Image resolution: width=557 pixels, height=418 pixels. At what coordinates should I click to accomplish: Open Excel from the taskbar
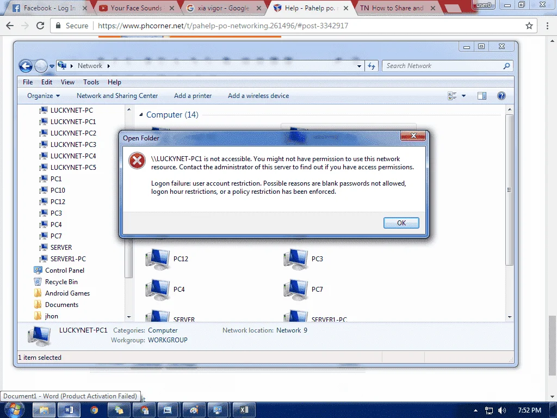pyautogui.click(x=244, y=410)
